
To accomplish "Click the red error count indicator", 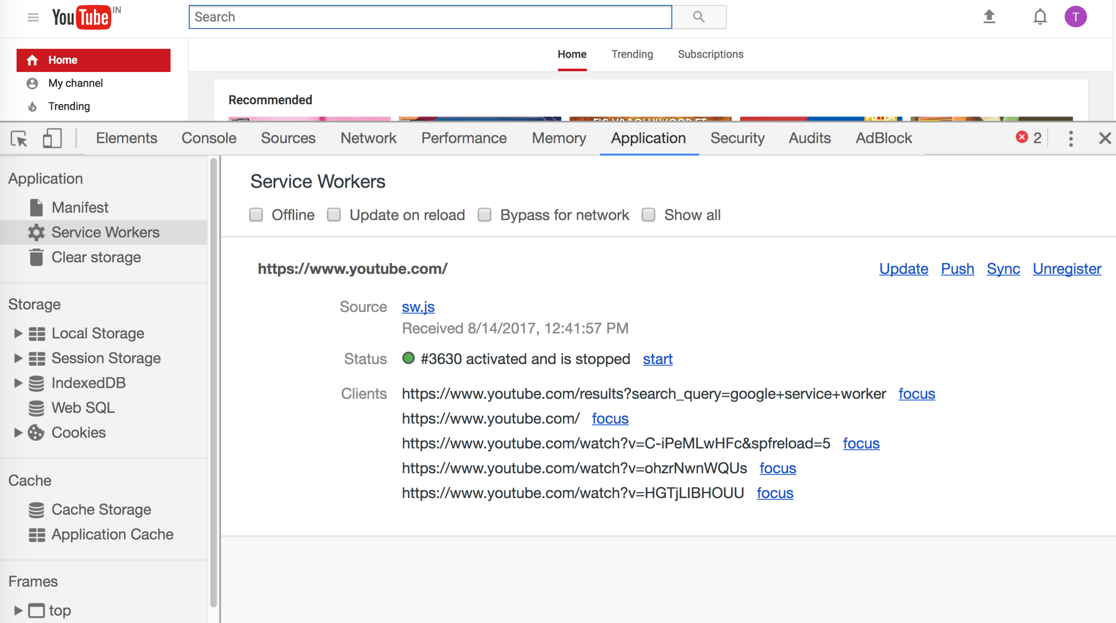I will 1028,138.
